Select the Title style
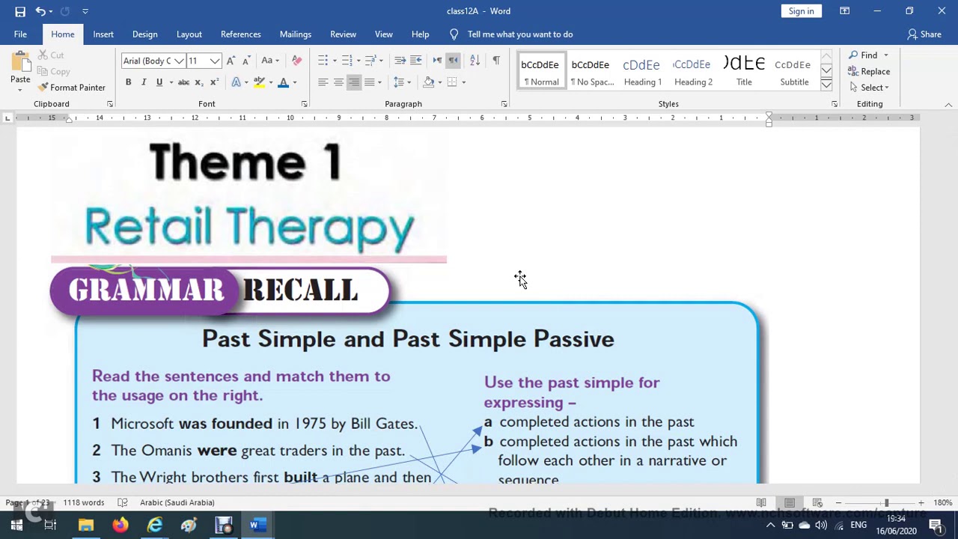This screenshot has width=958, height=539. coord(744,71)
